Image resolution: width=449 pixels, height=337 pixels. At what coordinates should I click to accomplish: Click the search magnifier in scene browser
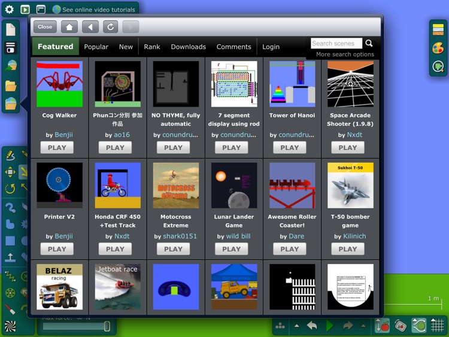coord(369,43)
